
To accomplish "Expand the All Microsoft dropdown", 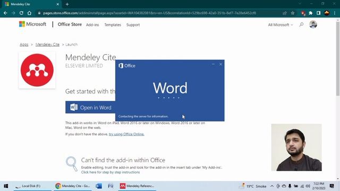I will coord(280,25).
